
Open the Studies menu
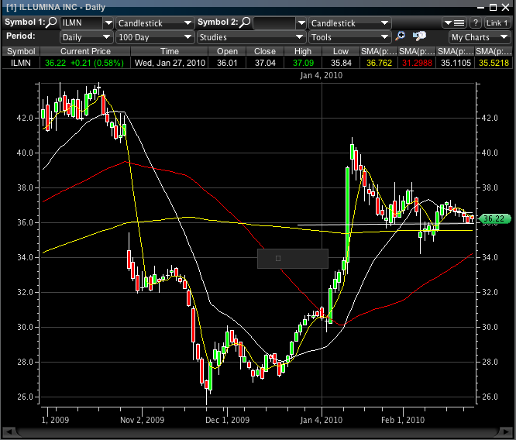250,36
